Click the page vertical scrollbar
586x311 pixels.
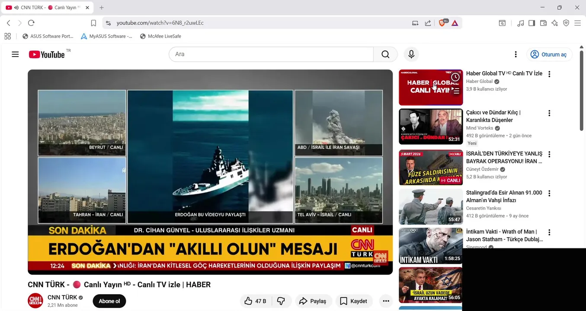[x=582, y=91]
